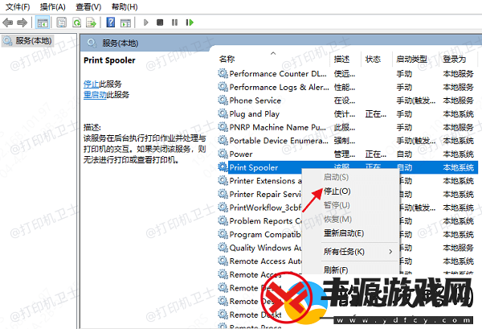Screen dimensions: 482x329
Task: Click the Back arrow toolbar icon
Action: (x=7, y=23)
